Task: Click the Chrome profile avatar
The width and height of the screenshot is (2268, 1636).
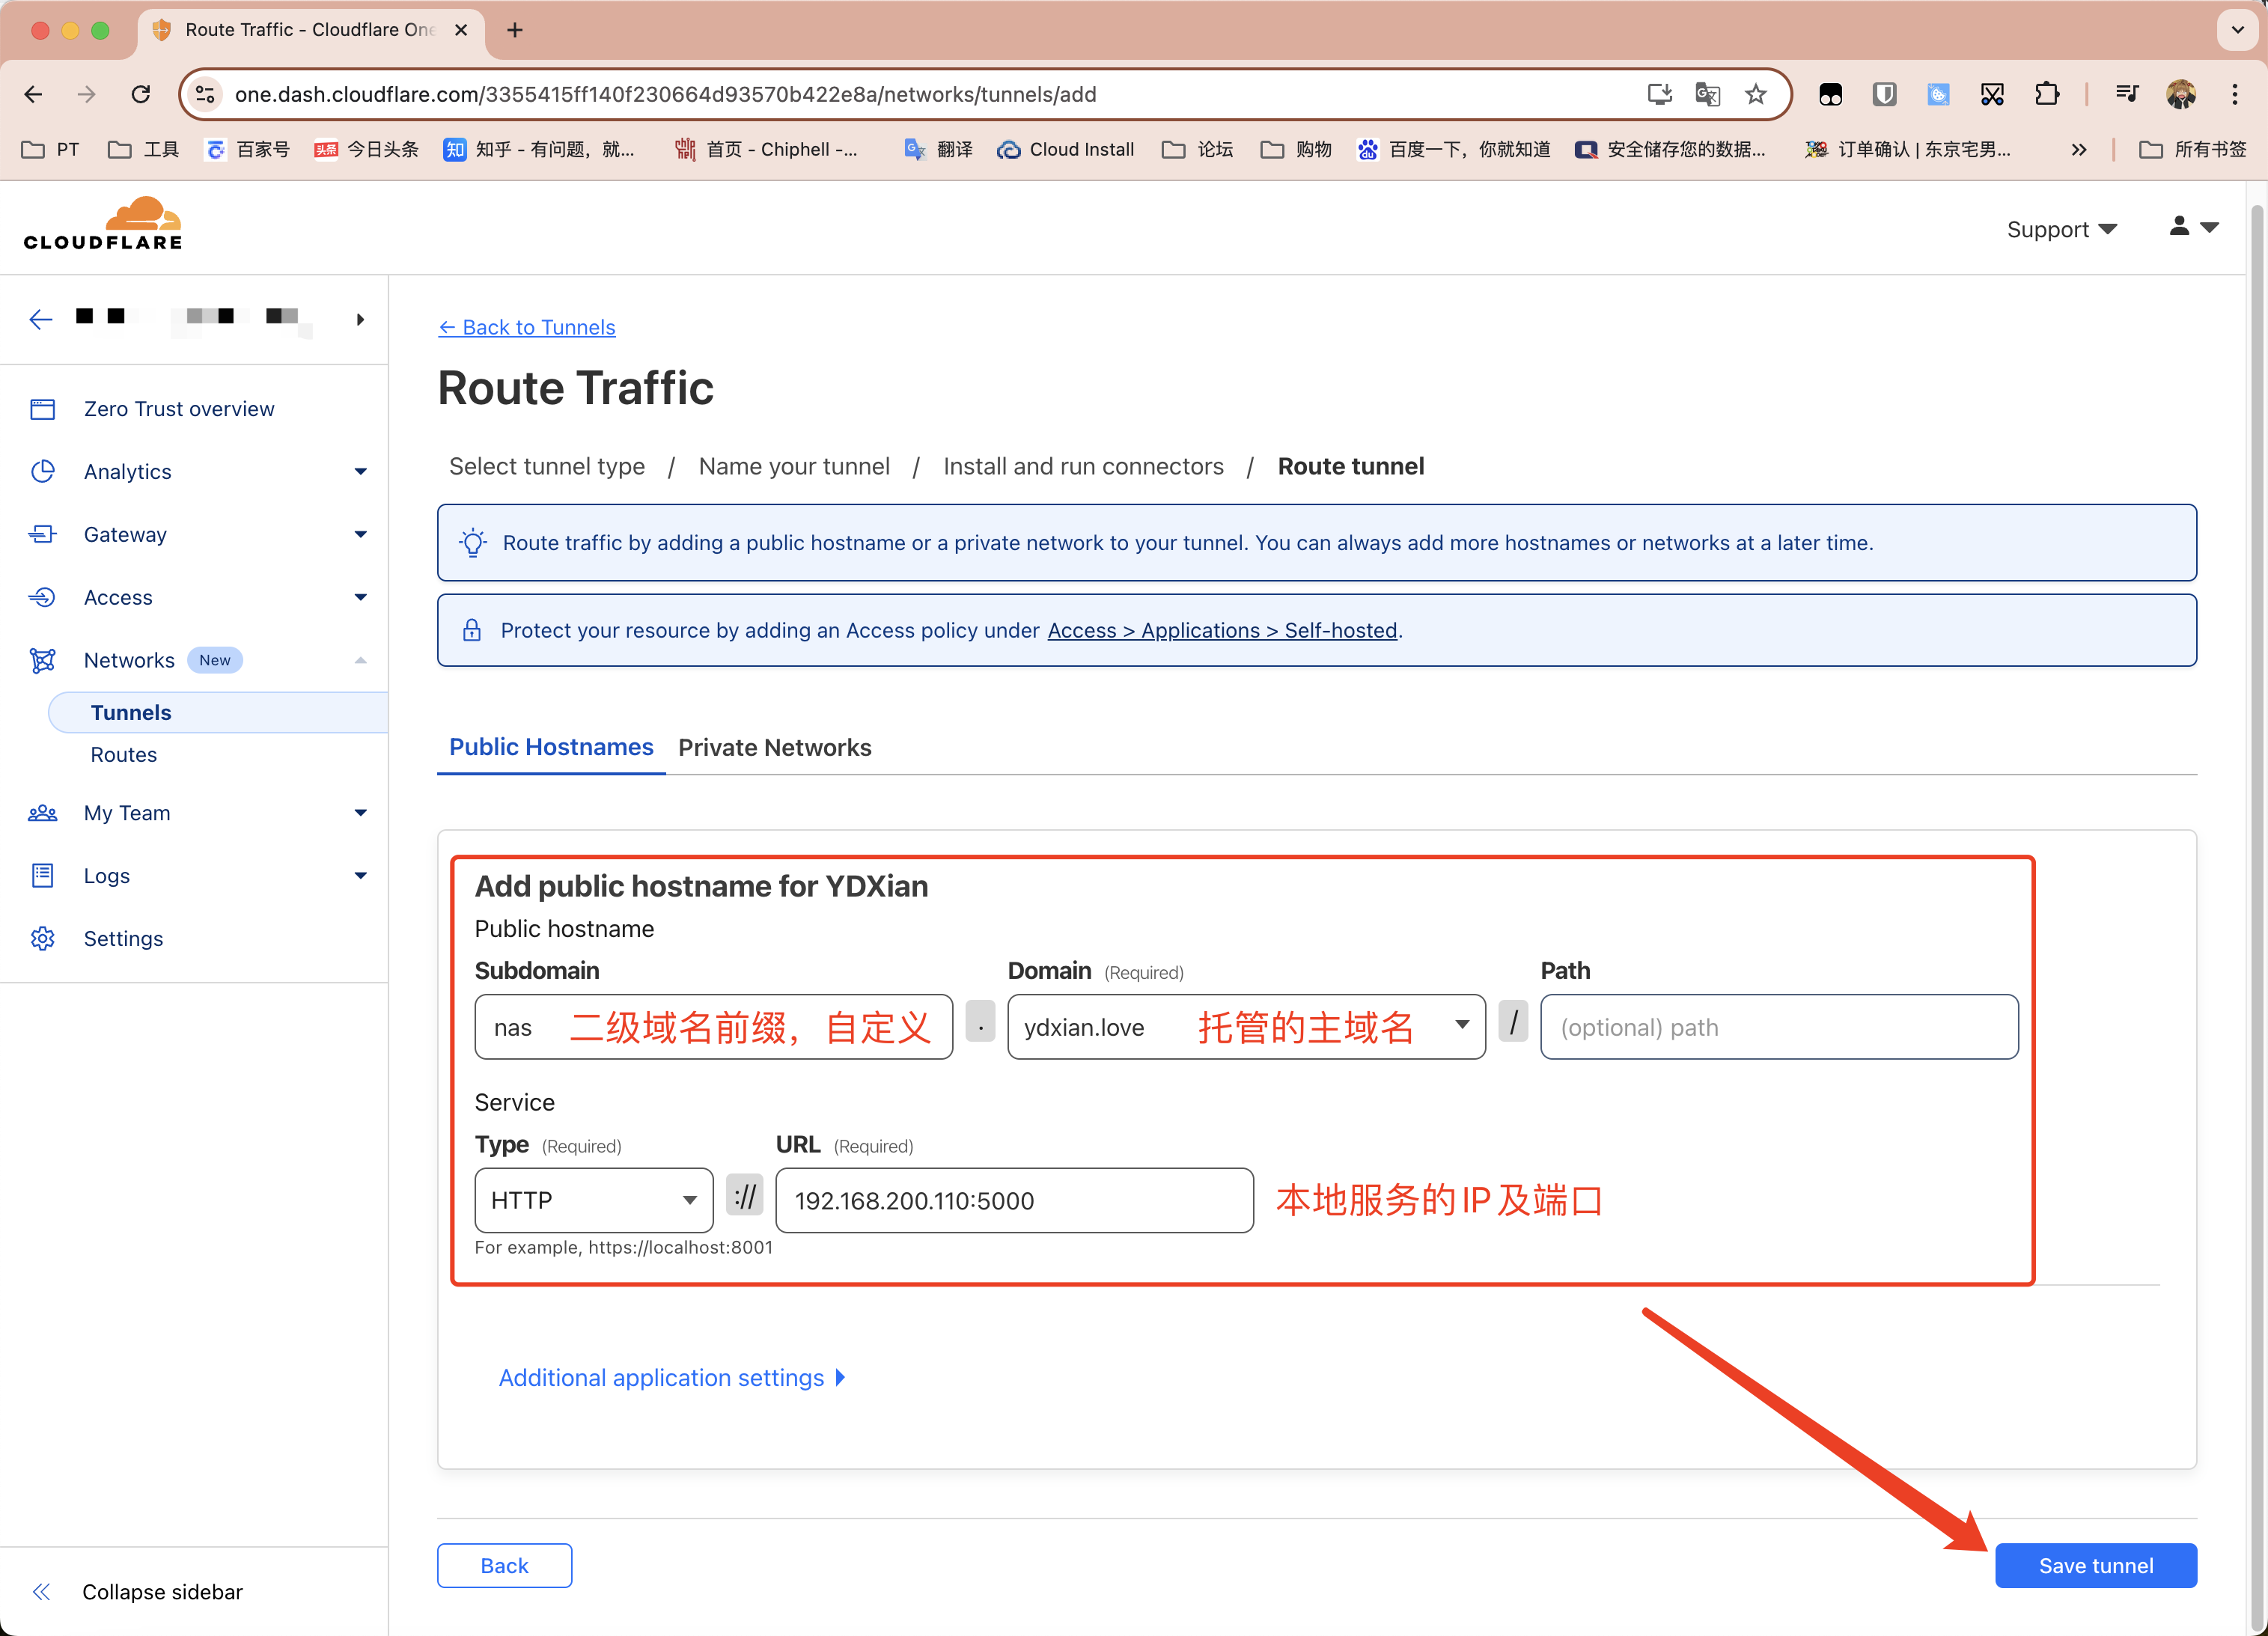Action: 2181,94
